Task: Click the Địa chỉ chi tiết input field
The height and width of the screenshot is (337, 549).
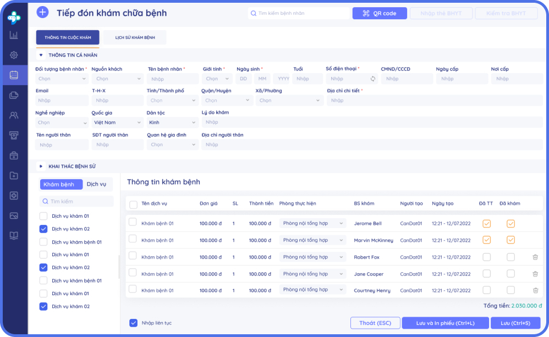Action: [435, 101]
